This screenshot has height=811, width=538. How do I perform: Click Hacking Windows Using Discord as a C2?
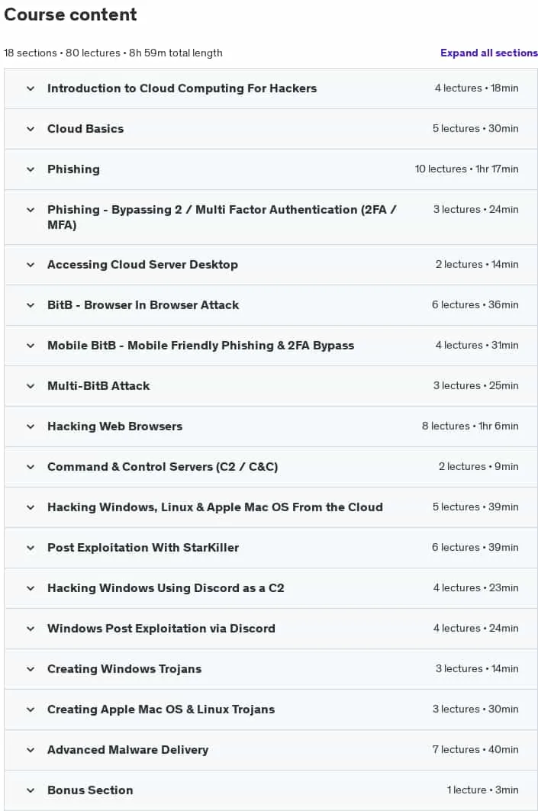(166, 588)
